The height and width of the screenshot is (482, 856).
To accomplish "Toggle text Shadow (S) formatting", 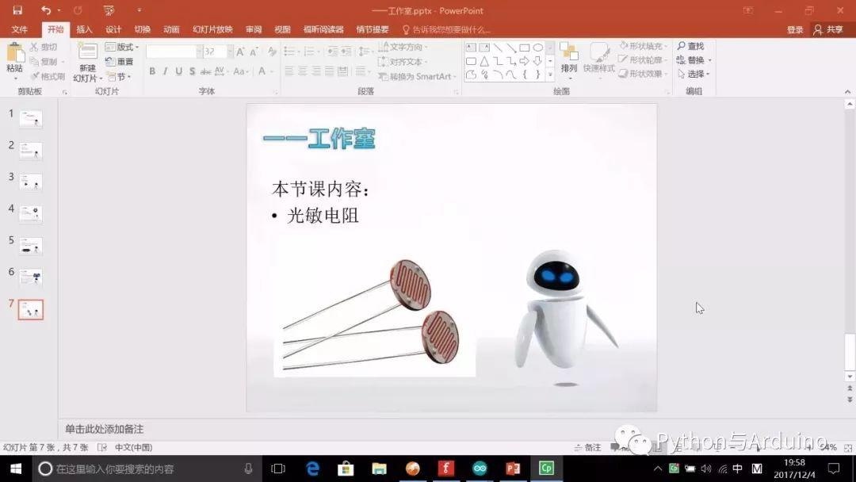I will click(192, 71).
